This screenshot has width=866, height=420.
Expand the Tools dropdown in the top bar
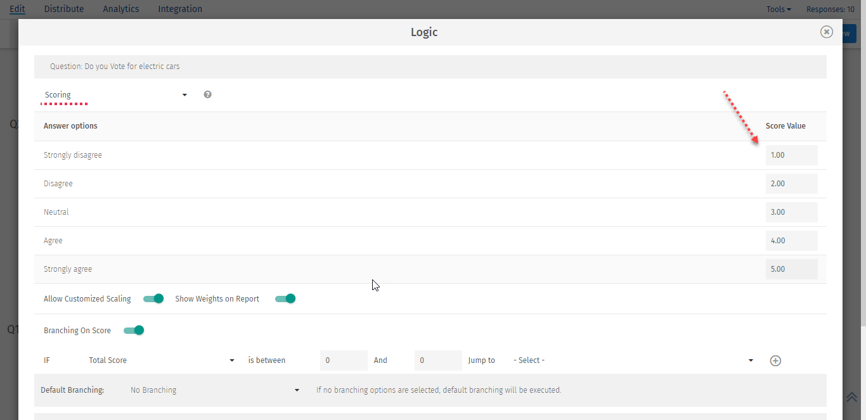[x=779, y=9]
